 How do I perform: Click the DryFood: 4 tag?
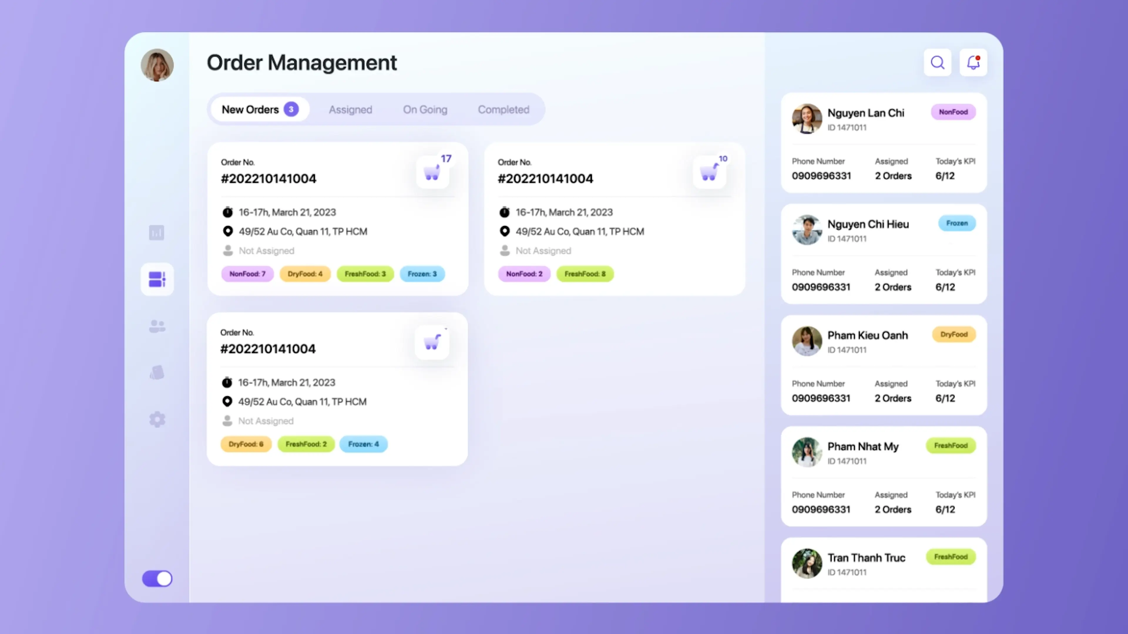click(305, 274)
